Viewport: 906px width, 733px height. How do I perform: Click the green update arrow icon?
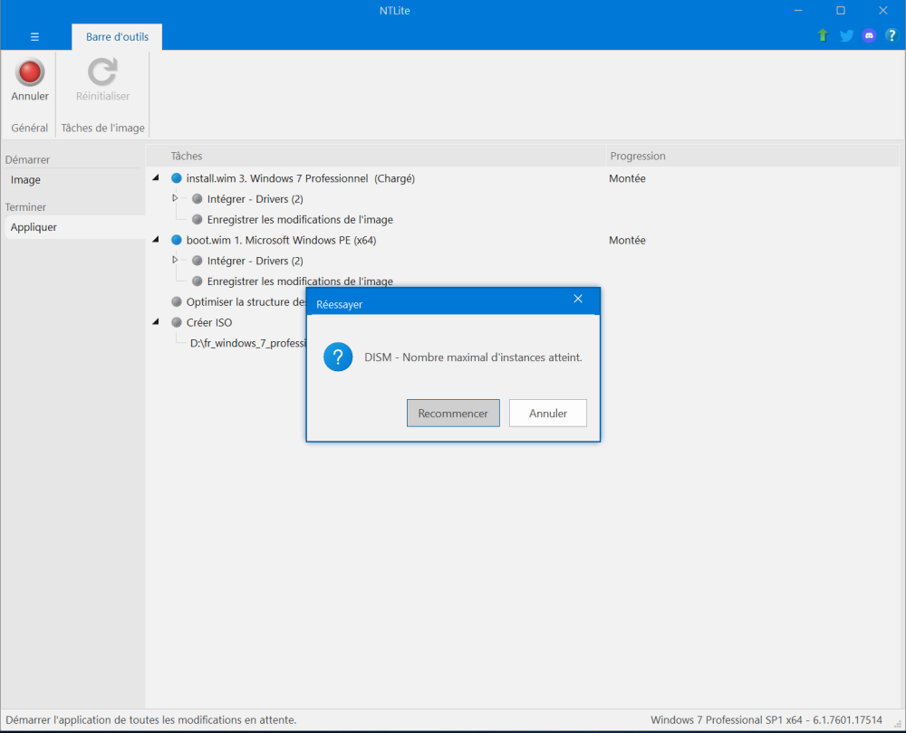823,36
